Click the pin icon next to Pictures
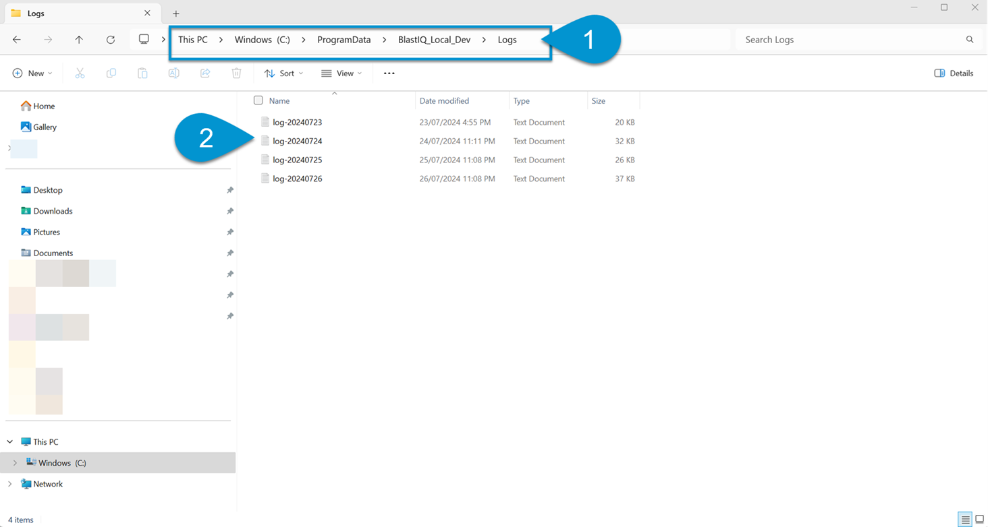The width and height of the screenshot is (988, 527). coord(230,232)
